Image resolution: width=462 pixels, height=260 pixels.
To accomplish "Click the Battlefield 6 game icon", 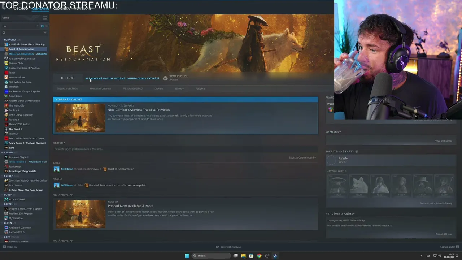I will point(6,232).
